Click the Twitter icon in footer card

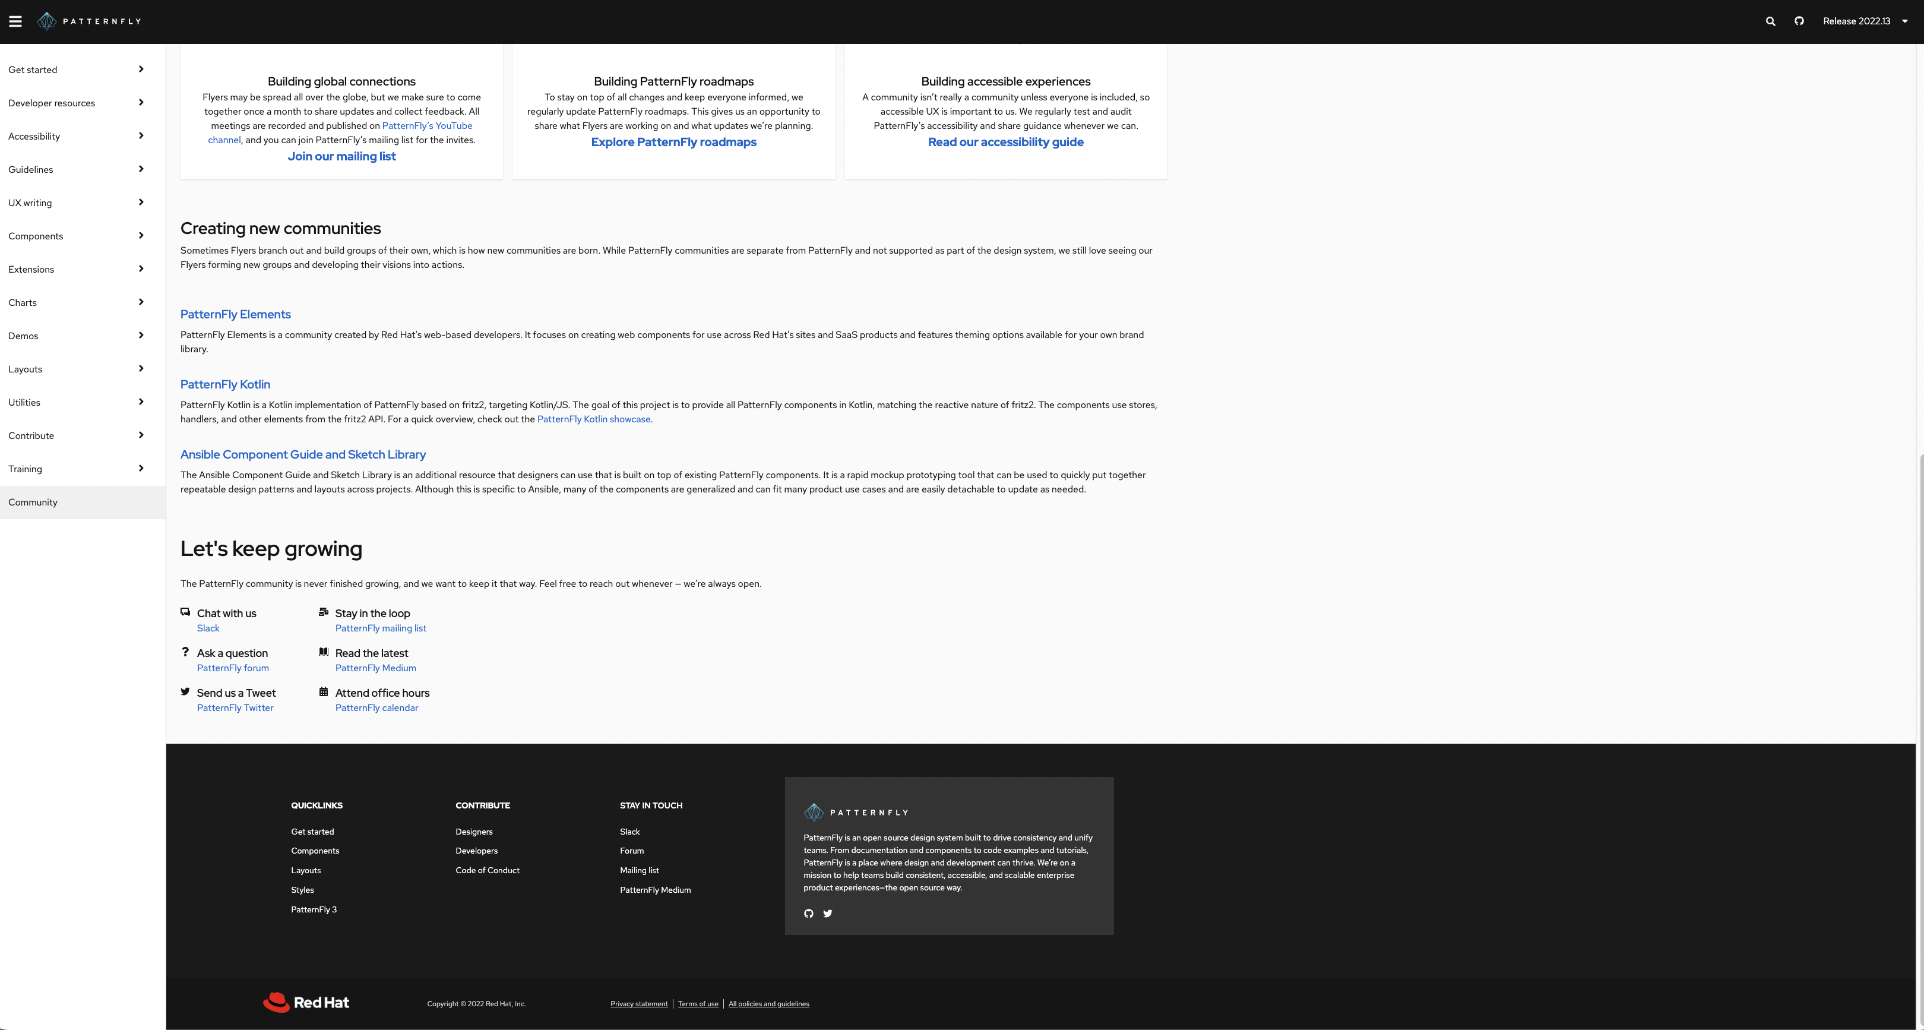[828, 914]
